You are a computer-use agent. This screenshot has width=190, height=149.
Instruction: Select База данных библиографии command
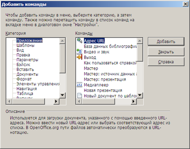[110, 46]
